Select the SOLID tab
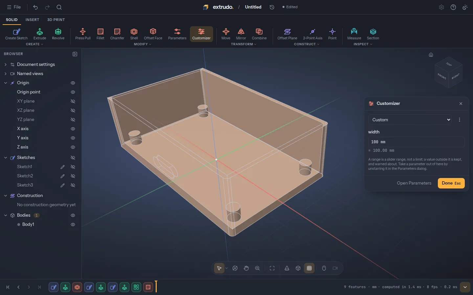473x295 pixels. (x=11, y=20)
